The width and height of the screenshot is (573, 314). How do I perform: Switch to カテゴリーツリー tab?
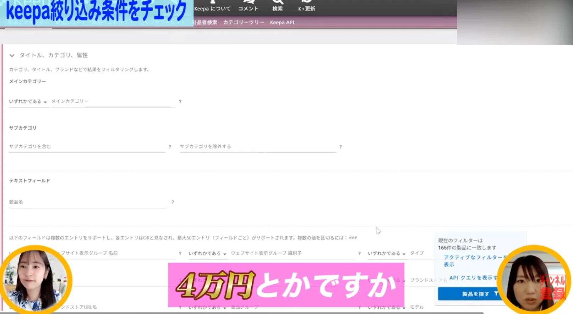pos(244,22)
